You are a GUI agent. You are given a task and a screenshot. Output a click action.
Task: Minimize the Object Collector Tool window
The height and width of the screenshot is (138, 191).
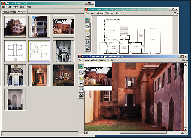pos(86,3)
